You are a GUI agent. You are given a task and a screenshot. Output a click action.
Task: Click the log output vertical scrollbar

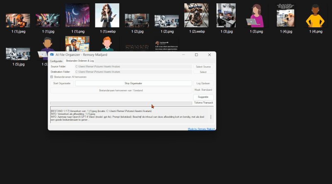click(x=210, y=116)
